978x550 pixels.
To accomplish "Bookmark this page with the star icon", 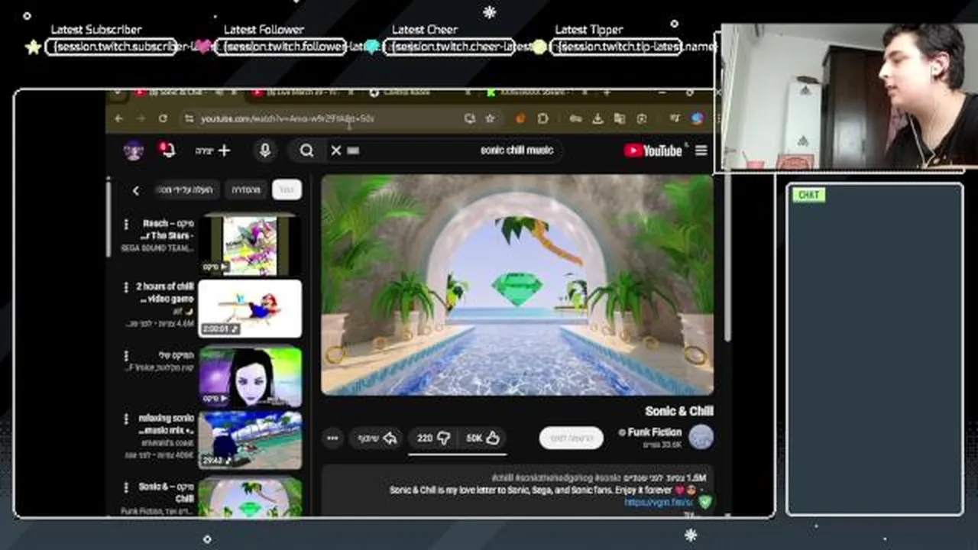I will pyautogui.click(x=490, y=118).
